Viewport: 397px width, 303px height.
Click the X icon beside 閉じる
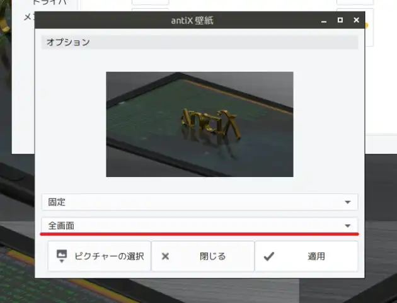click(x=166, y=256)
